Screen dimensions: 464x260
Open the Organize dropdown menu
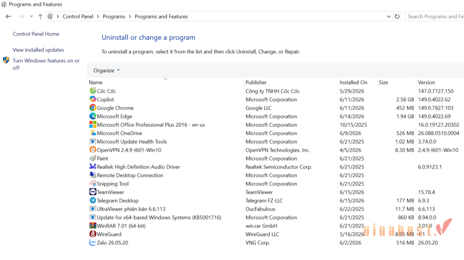(x=107, y=70)
